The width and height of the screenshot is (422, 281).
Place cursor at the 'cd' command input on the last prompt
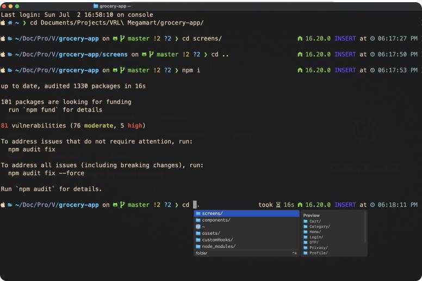coord(195,205)
